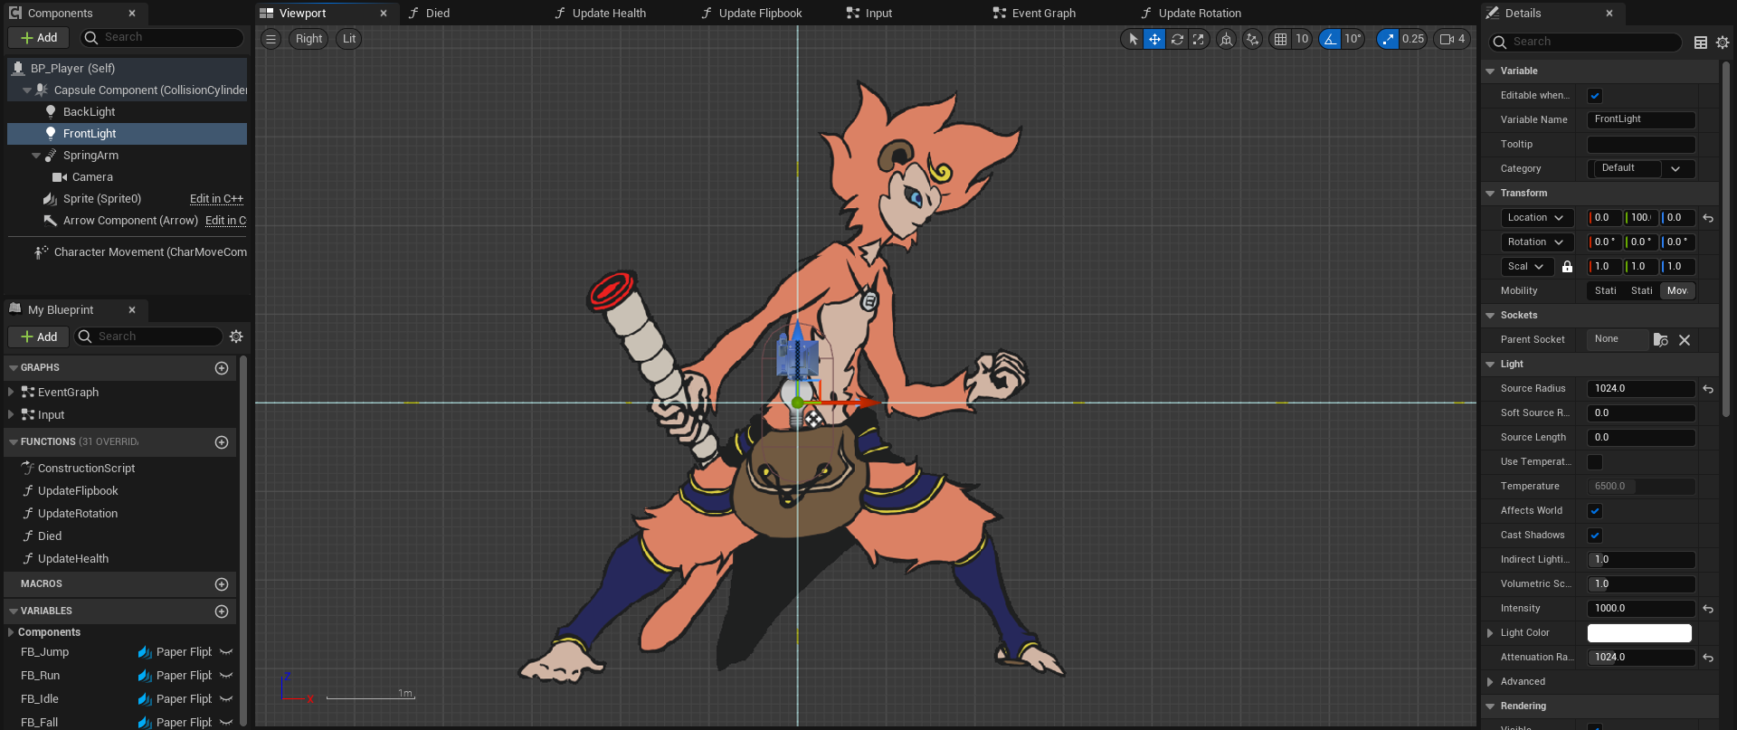The height and width of the screenshot is (730, 1737).
Task: Click the scale lock icon
Action: [1567, 267]
